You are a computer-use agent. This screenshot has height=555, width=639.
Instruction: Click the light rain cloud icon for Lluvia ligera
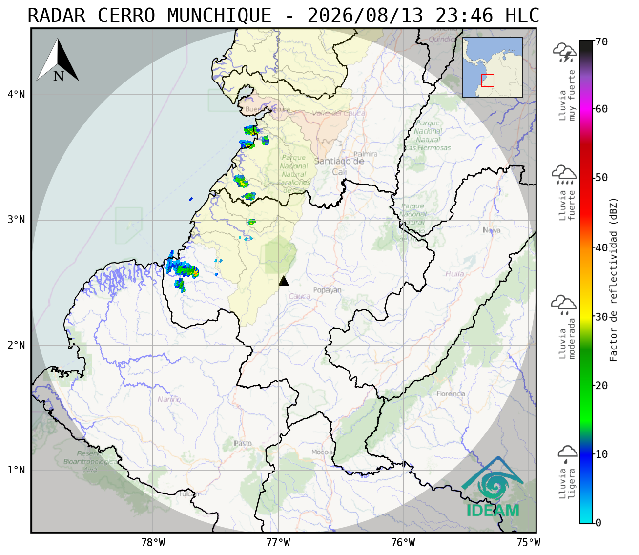click(x=567, y=454)
